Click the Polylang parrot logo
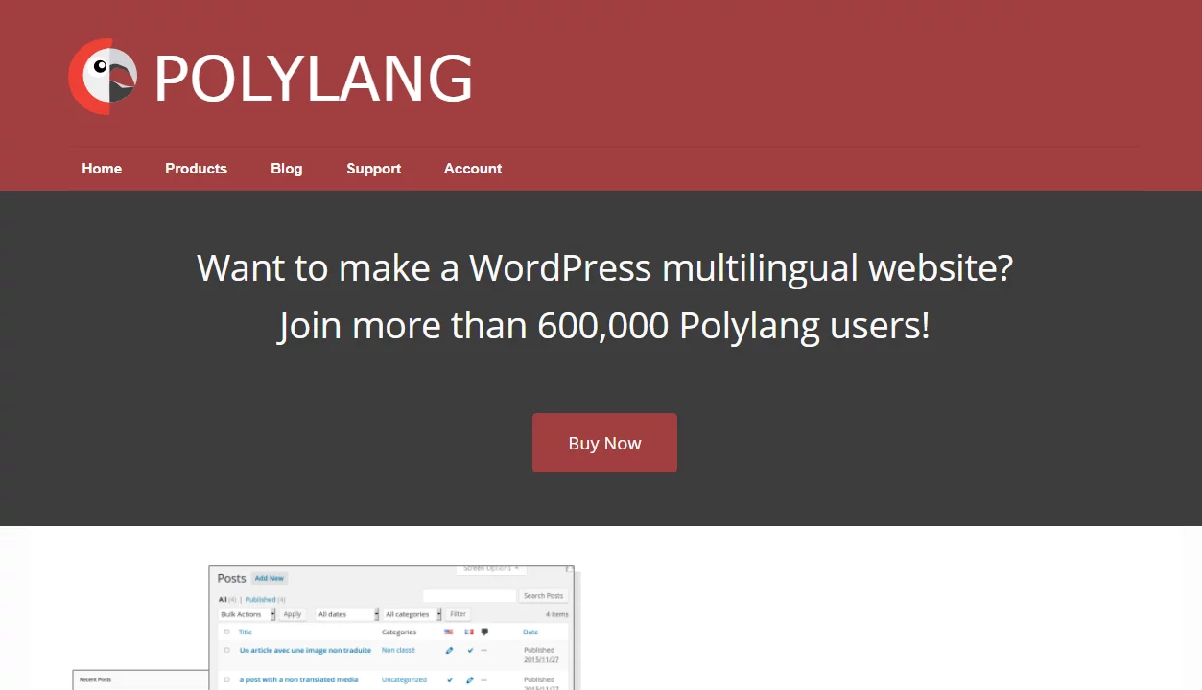1202x690 pixels. (103, 77)
